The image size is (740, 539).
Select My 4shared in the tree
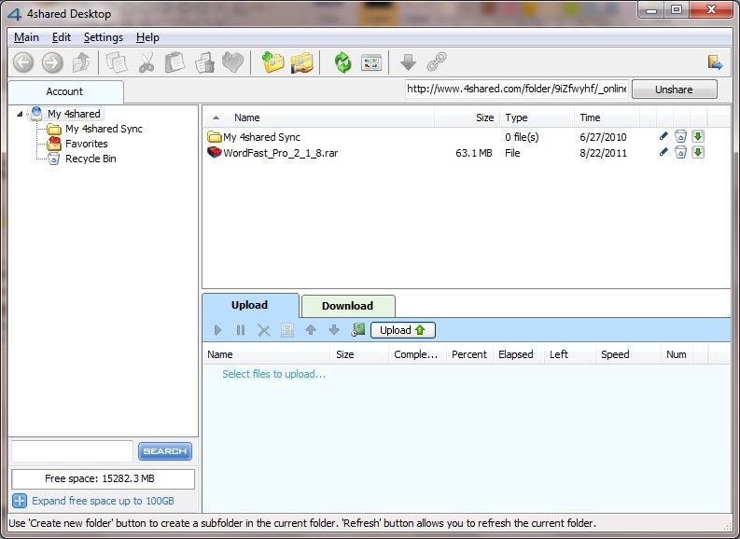(74, 114)
